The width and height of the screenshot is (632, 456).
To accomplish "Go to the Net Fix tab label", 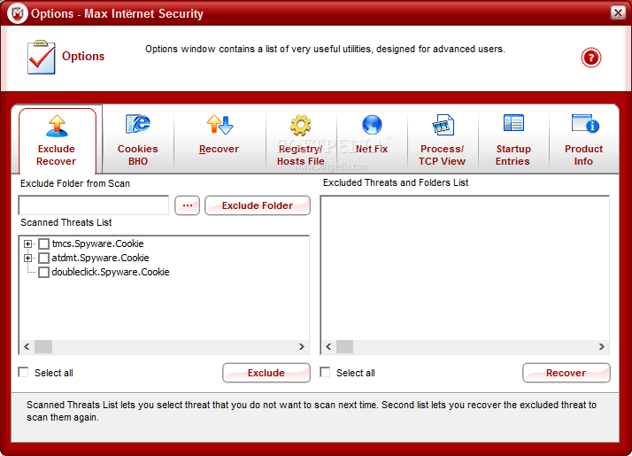I will pyautogui.click(x=372, y=149).
